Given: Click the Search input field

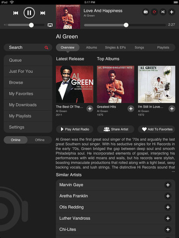Looking at the screenshot, I should click(28, 48).
